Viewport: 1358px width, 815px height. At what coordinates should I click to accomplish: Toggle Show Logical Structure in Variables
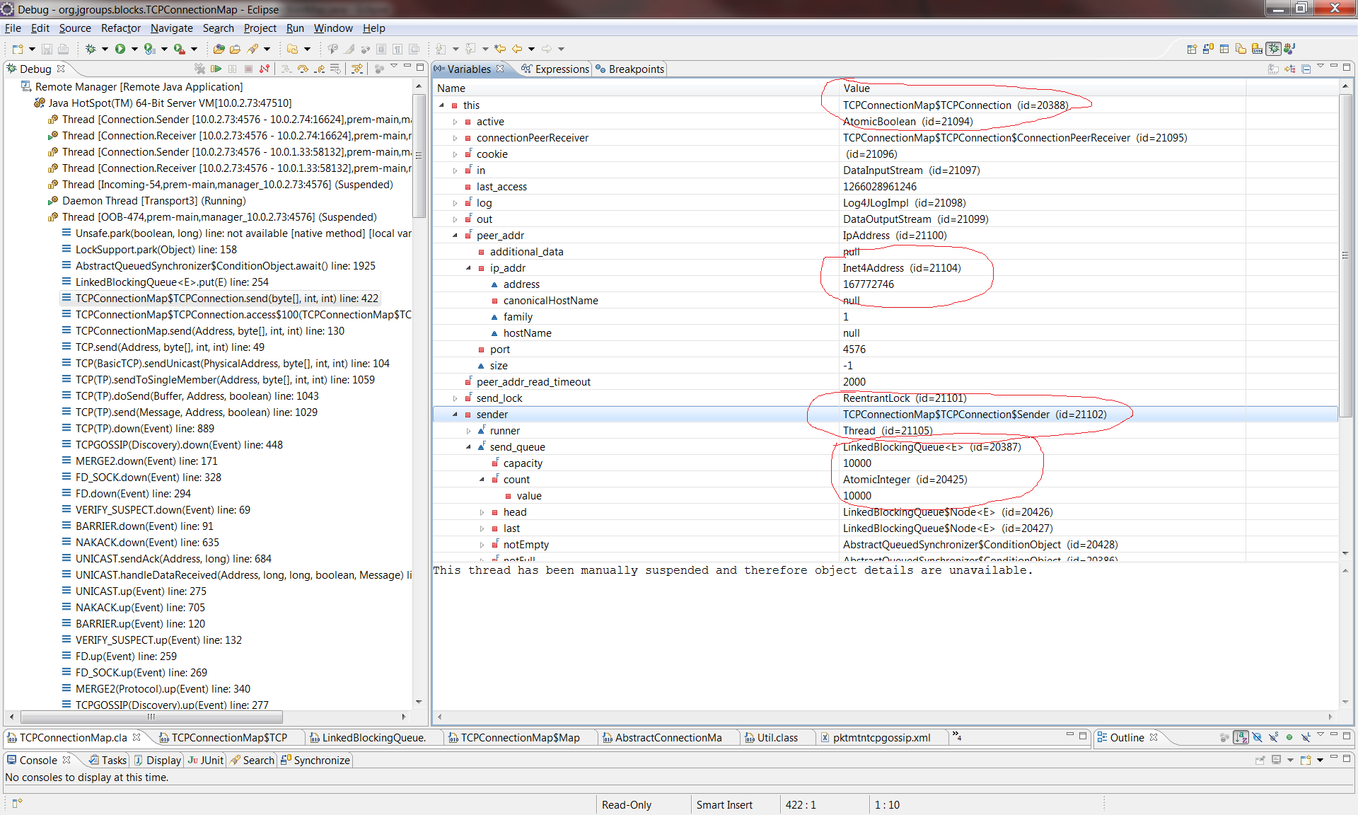tap(1289, 69)
